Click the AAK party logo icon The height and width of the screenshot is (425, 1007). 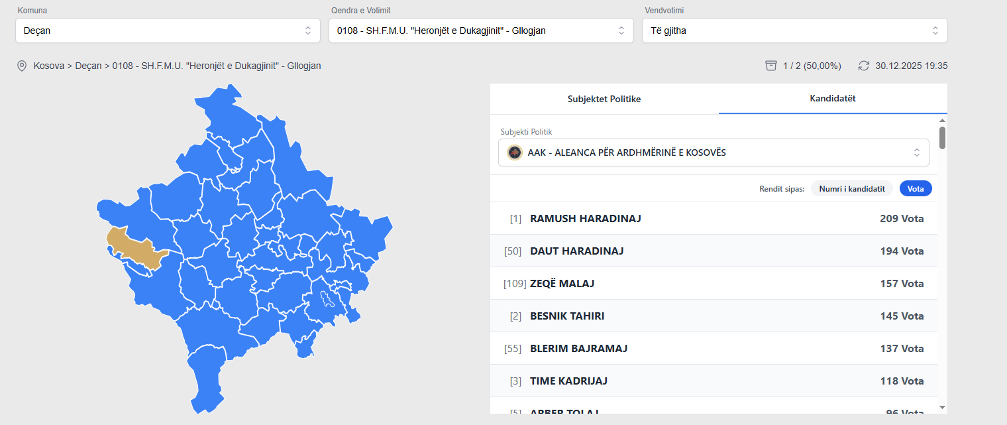515,152
